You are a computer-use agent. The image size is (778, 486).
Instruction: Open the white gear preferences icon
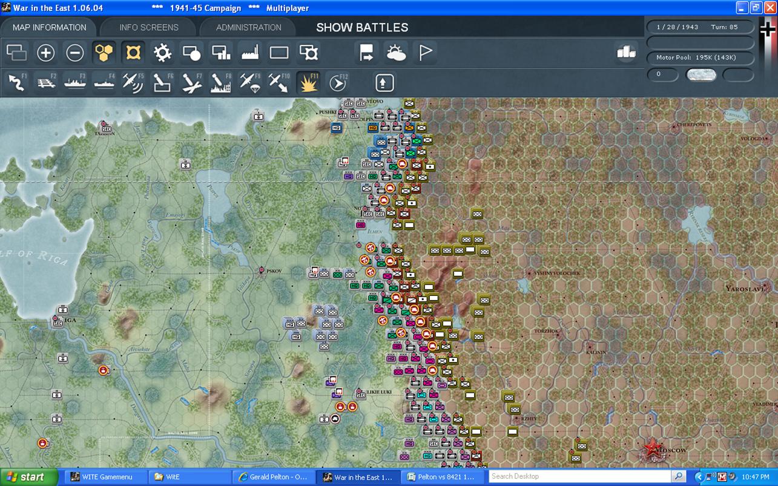pos(162,53)
